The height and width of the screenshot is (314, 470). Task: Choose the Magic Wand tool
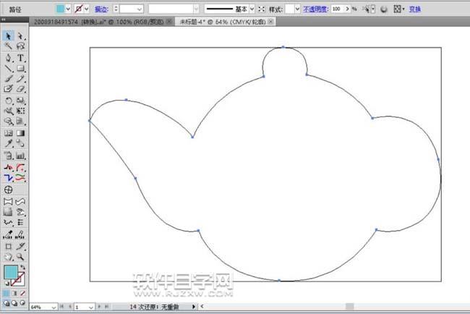click(8, 46)
